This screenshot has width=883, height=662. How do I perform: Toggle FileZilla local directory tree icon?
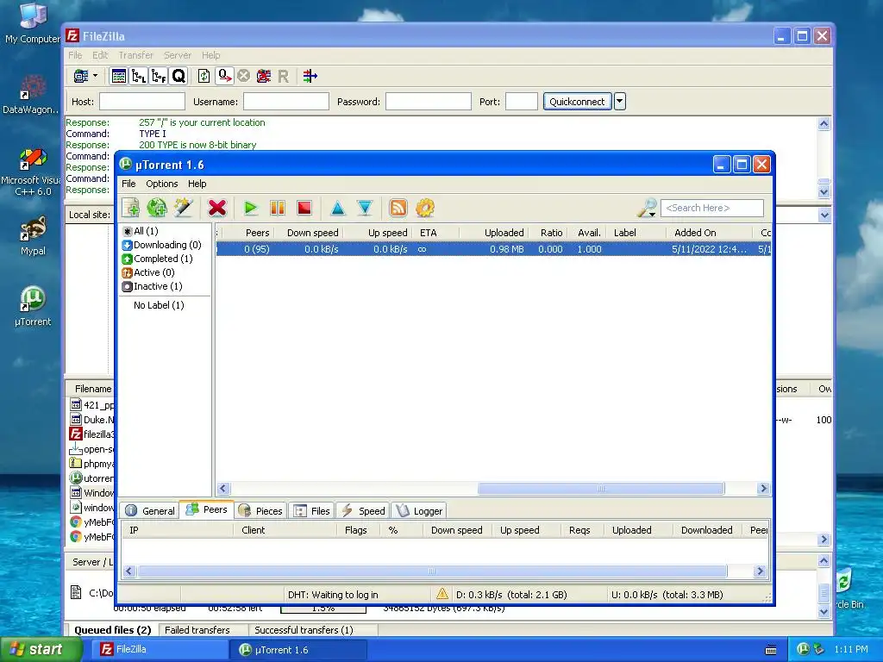pyautogui.click(x=139, y=76)
